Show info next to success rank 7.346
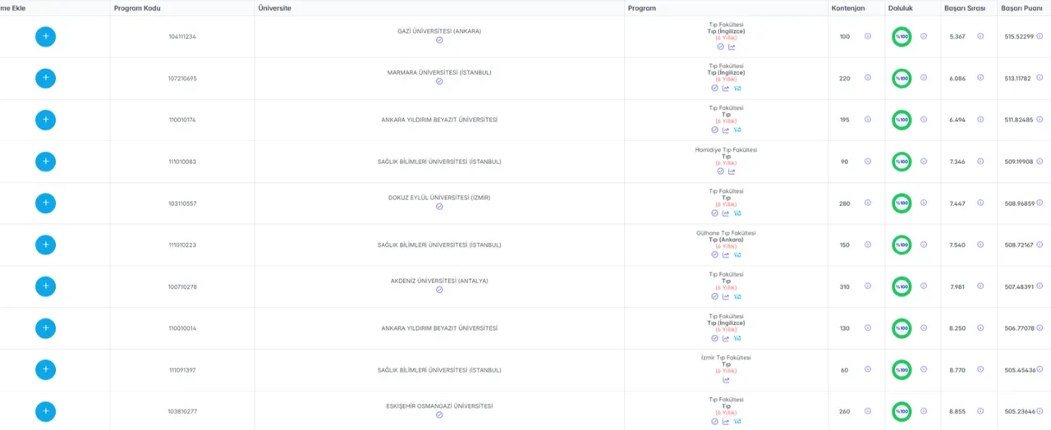 pos(980,162)
